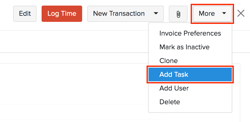The height and width of the screenshot is (122, 250).
Task: Click the caret arrow on More
Action: click(x=224, y=13)
